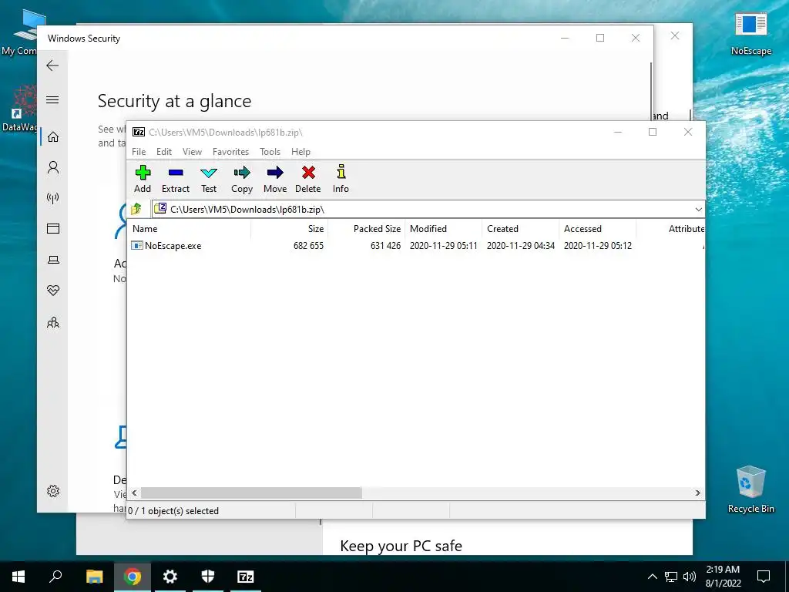Screen dimensions: 789x592
Task: Sort by the Accessed column header
Action: pyautogui.click(x=597, y=228)
